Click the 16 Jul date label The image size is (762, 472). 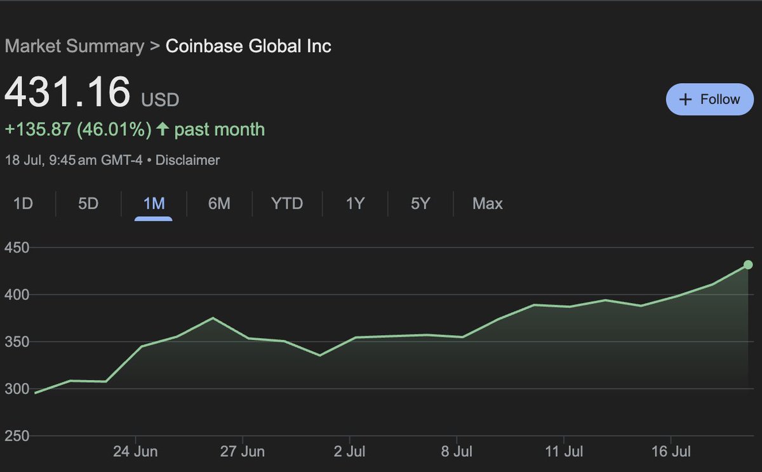[x=671, y=452]
